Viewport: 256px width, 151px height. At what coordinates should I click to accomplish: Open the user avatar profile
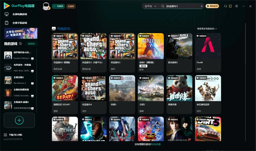[x=46, y=6]
